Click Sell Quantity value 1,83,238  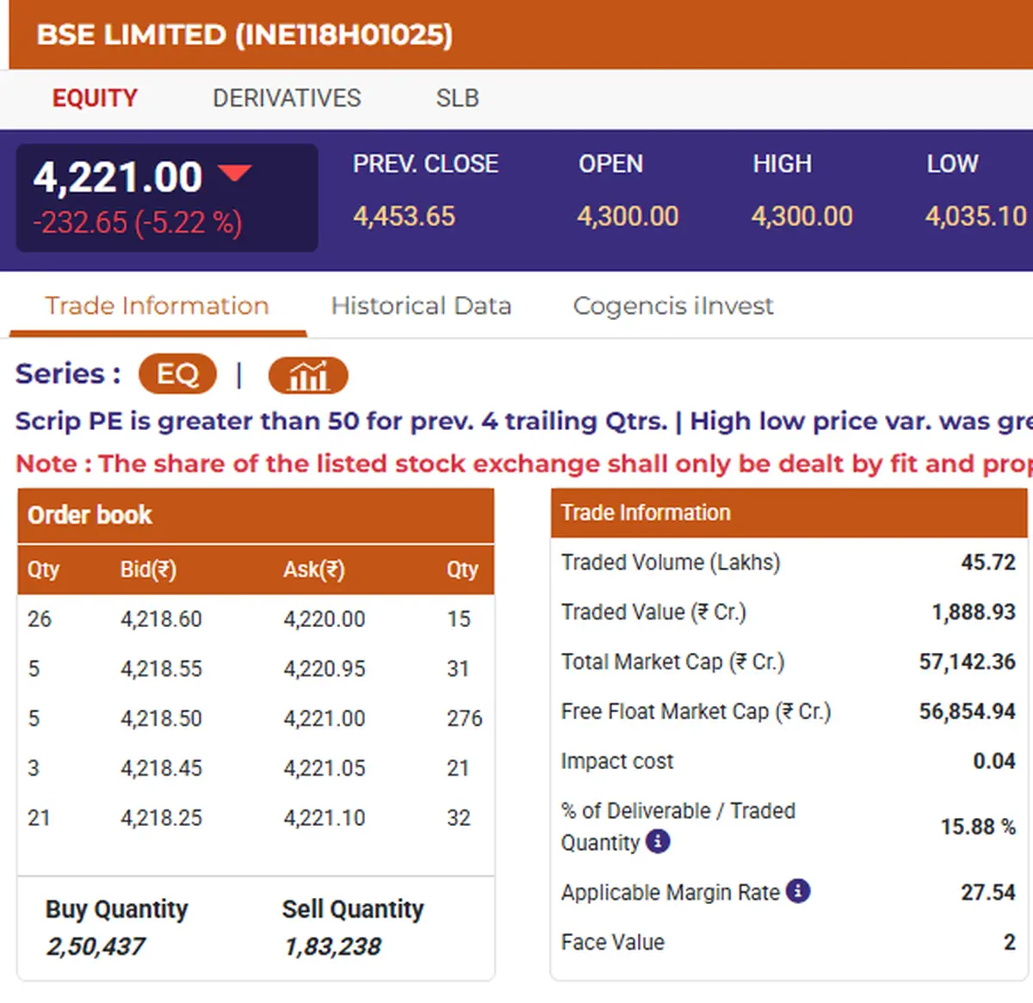[x=332, y=947]
